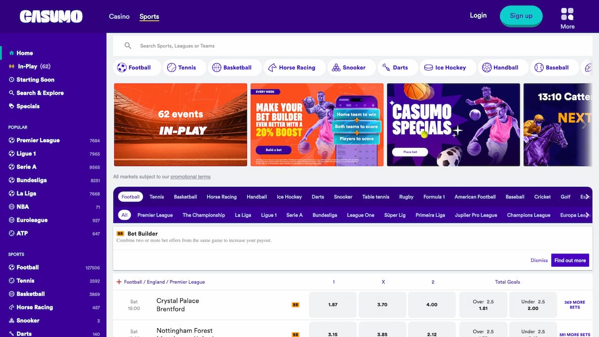This screenshot has width=599, height=337.
Task: Select the Football sport icon filter
Action: [x=121, y=67]
